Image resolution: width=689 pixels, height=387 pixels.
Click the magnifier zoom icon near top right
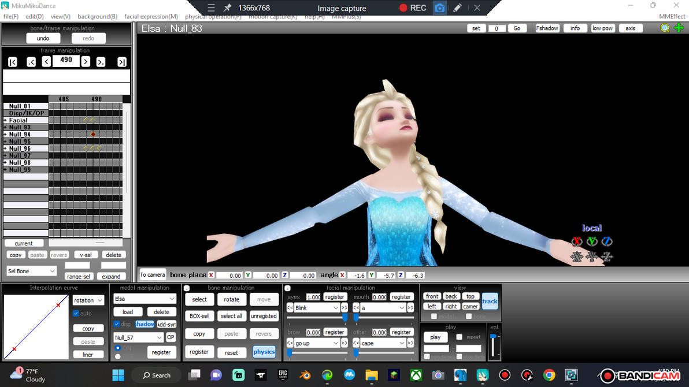pyautogui.click(x=665, y=28)
